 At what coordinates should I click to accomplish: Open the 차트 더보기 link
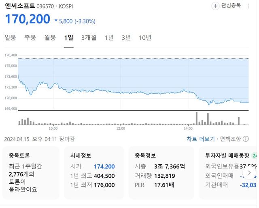(x=200, y=139)
